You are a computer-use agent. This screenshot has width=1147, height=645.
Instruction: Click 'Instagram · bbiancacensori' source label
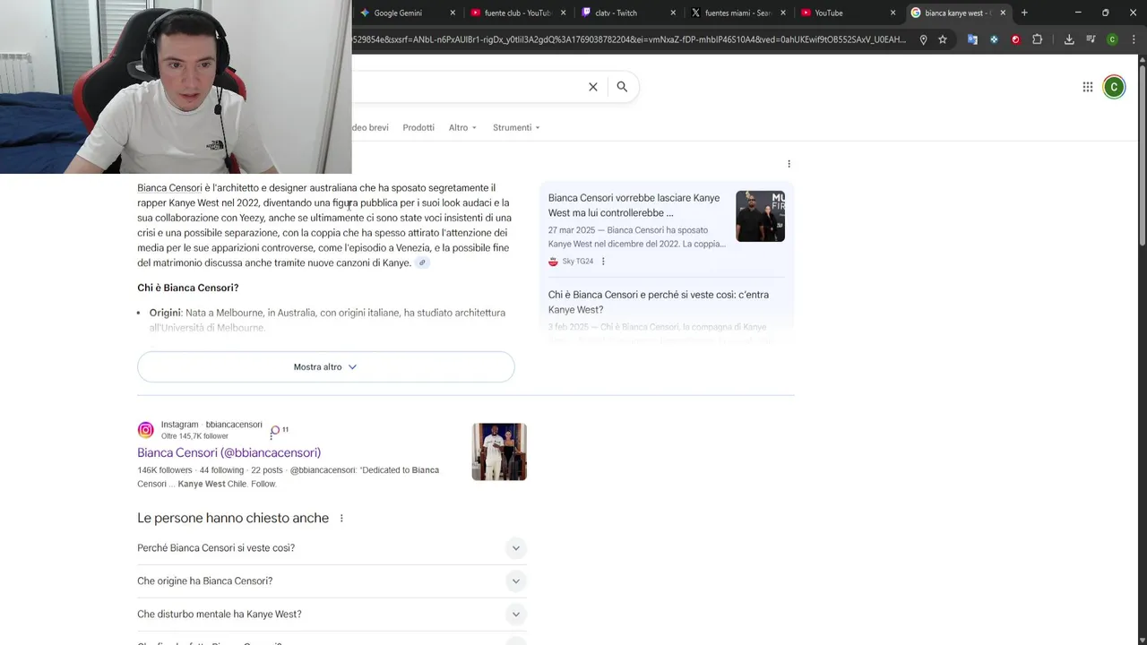(211, 425)
